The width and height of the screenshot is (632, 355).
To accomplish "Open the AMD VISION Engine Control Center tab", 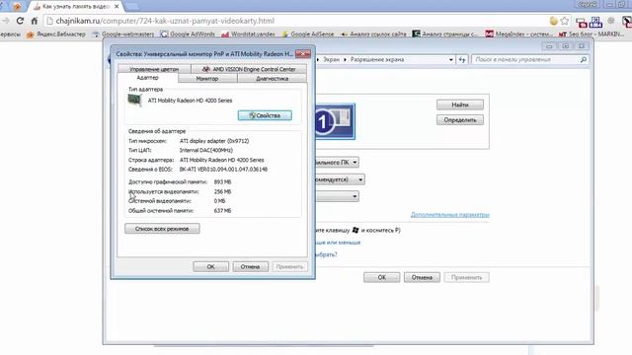I will point(249,69).
